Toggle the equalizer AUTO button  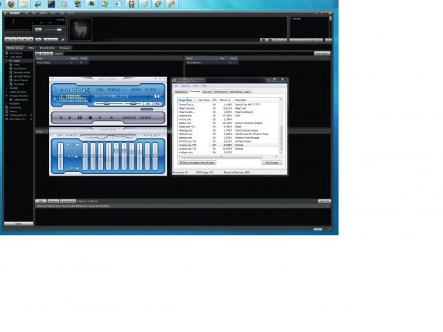click(72, 135)
